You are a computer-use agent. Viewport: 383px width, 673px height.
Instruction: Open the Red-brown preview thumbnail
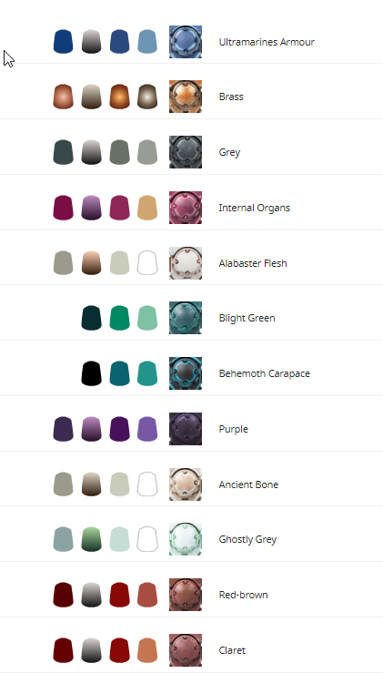(186, 595)
